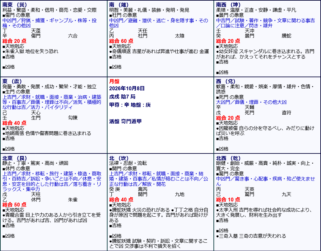Click the 東（震） heading
The image size is (321, 251).
click(12, 81)
